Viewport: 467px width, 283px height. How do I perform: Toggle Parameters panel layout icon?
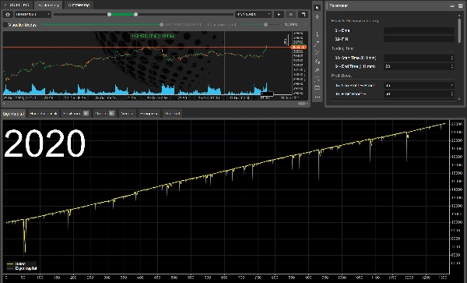click(460, 5)
